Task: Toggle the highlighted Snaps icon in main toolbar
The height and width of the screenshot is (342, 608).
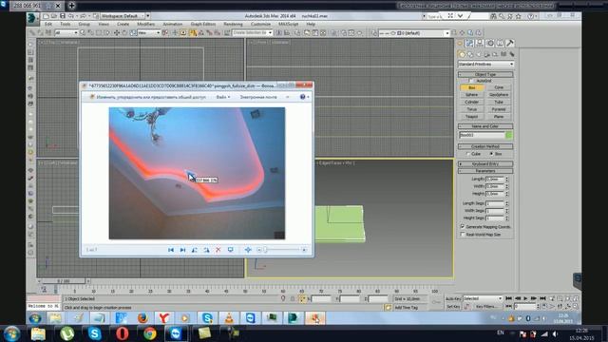Action: 193,33
